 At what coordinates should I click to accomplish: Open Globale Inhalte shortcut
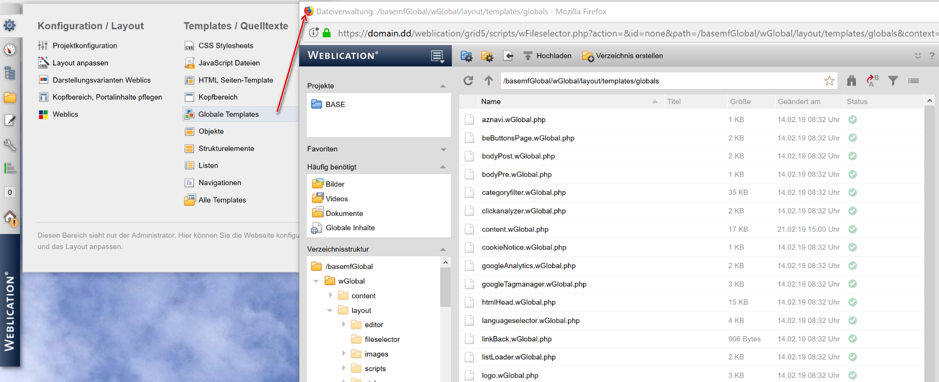[x=343, y=228]
